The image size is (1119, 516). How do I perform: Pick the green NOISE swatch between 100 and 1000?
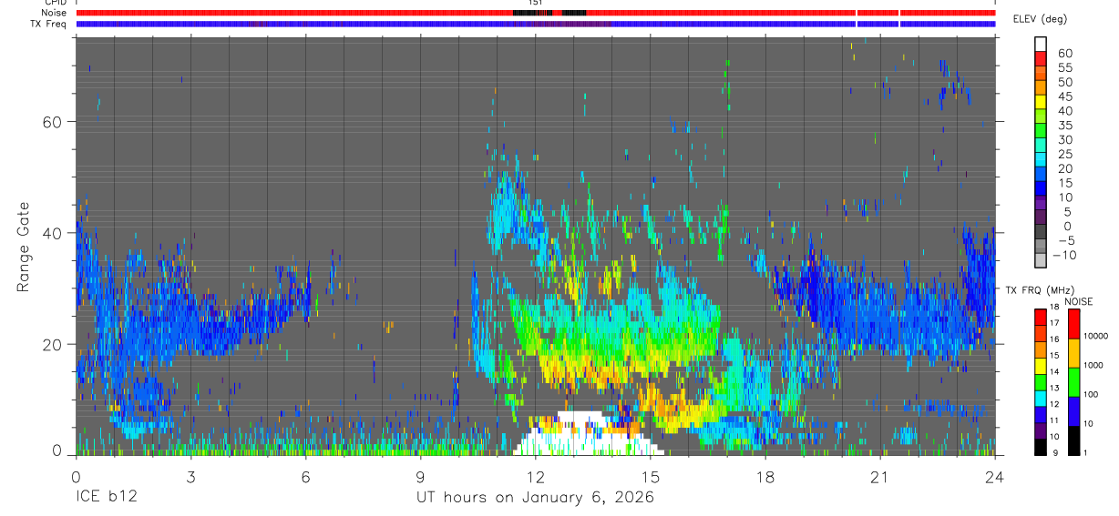(x=1073, y=382)
